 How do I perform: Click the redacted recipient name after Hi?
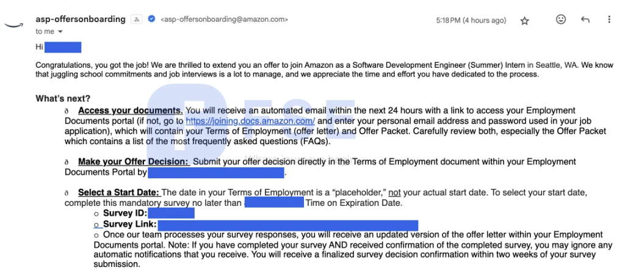(x=63, y=47)
